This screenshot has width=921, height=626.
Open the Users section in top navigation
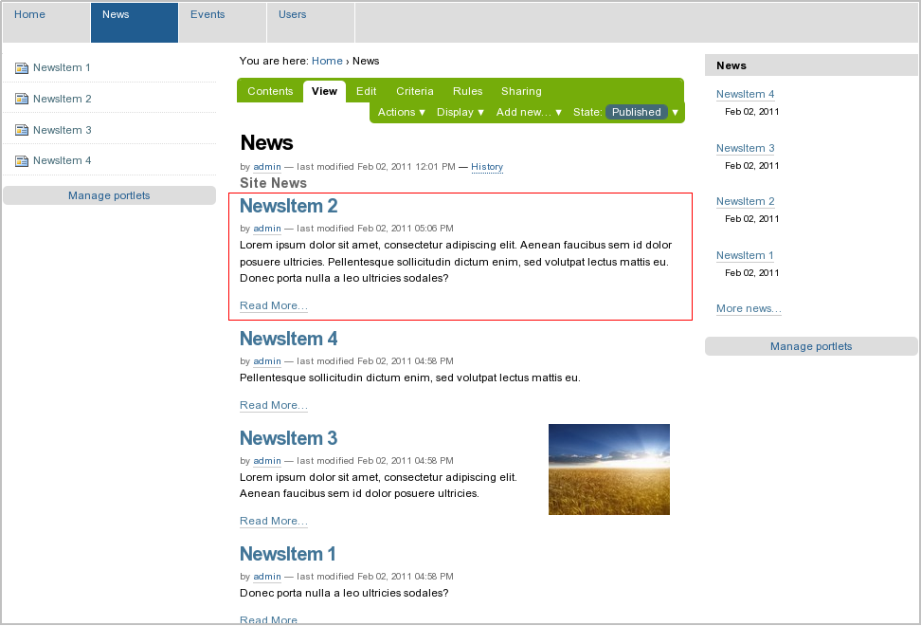pos(293,15)
